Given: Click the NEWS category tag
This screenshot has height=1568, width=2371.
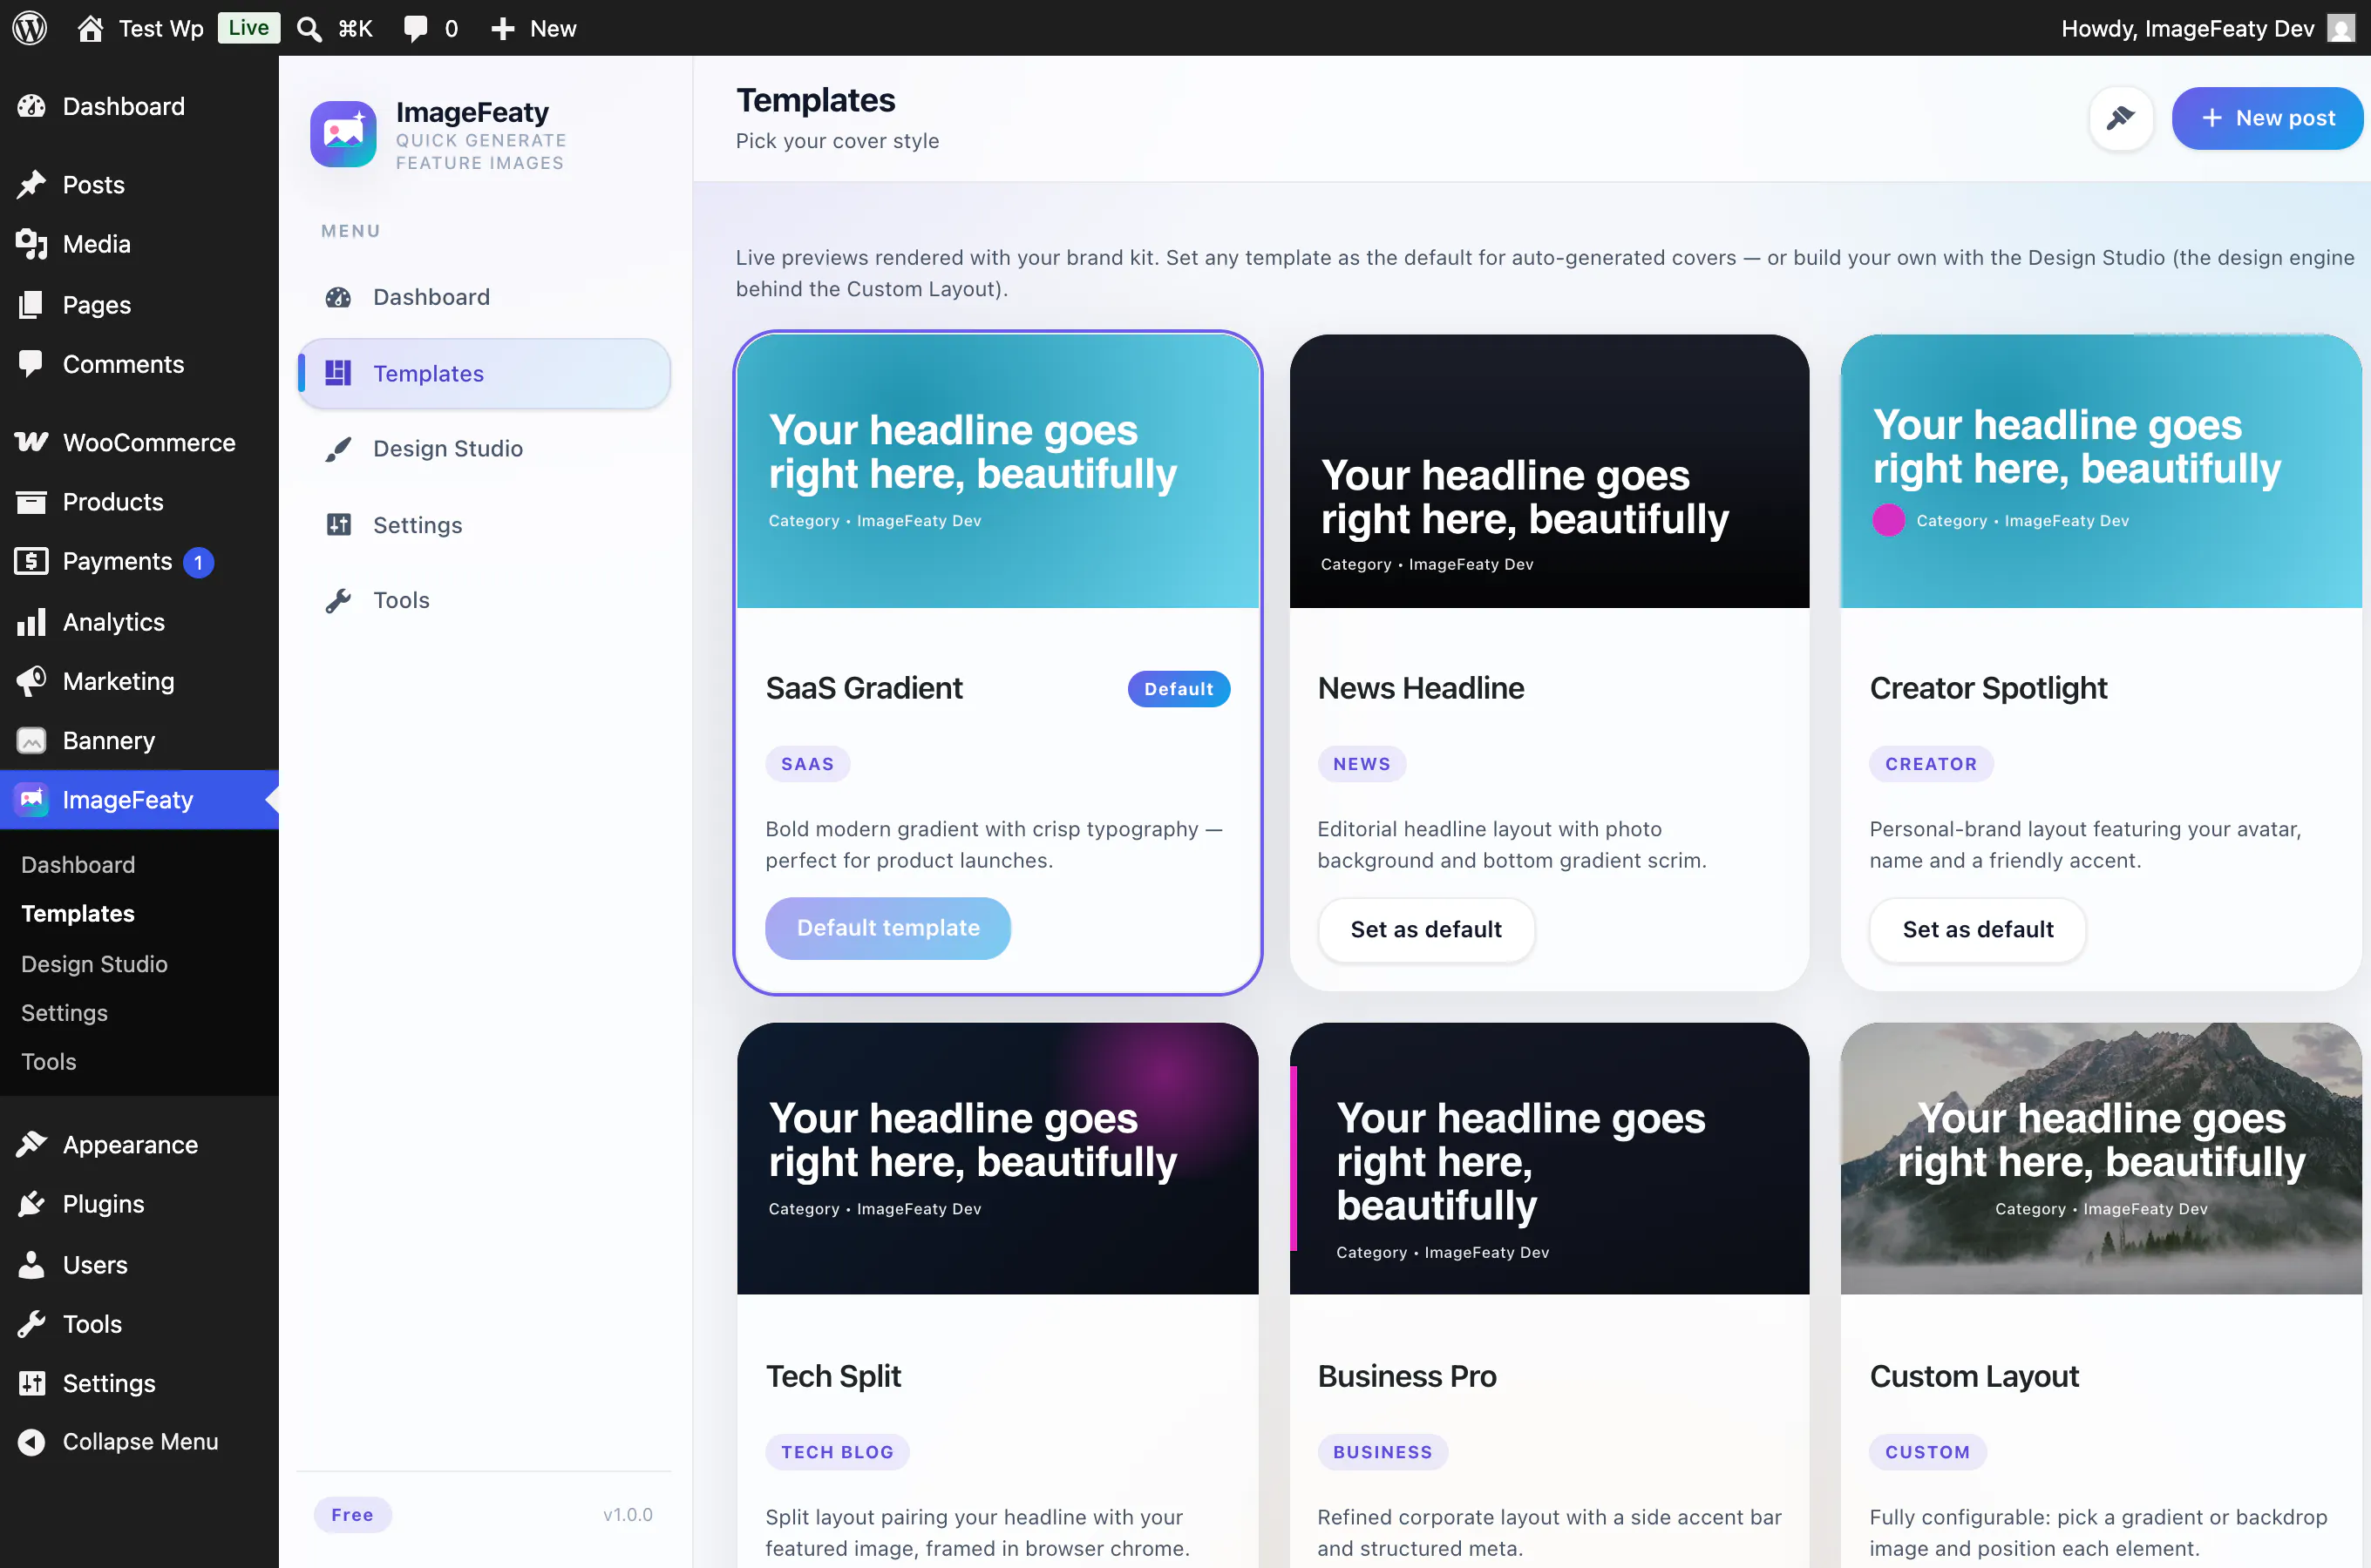Looking at the screenshot, I should click(1362, 764).
